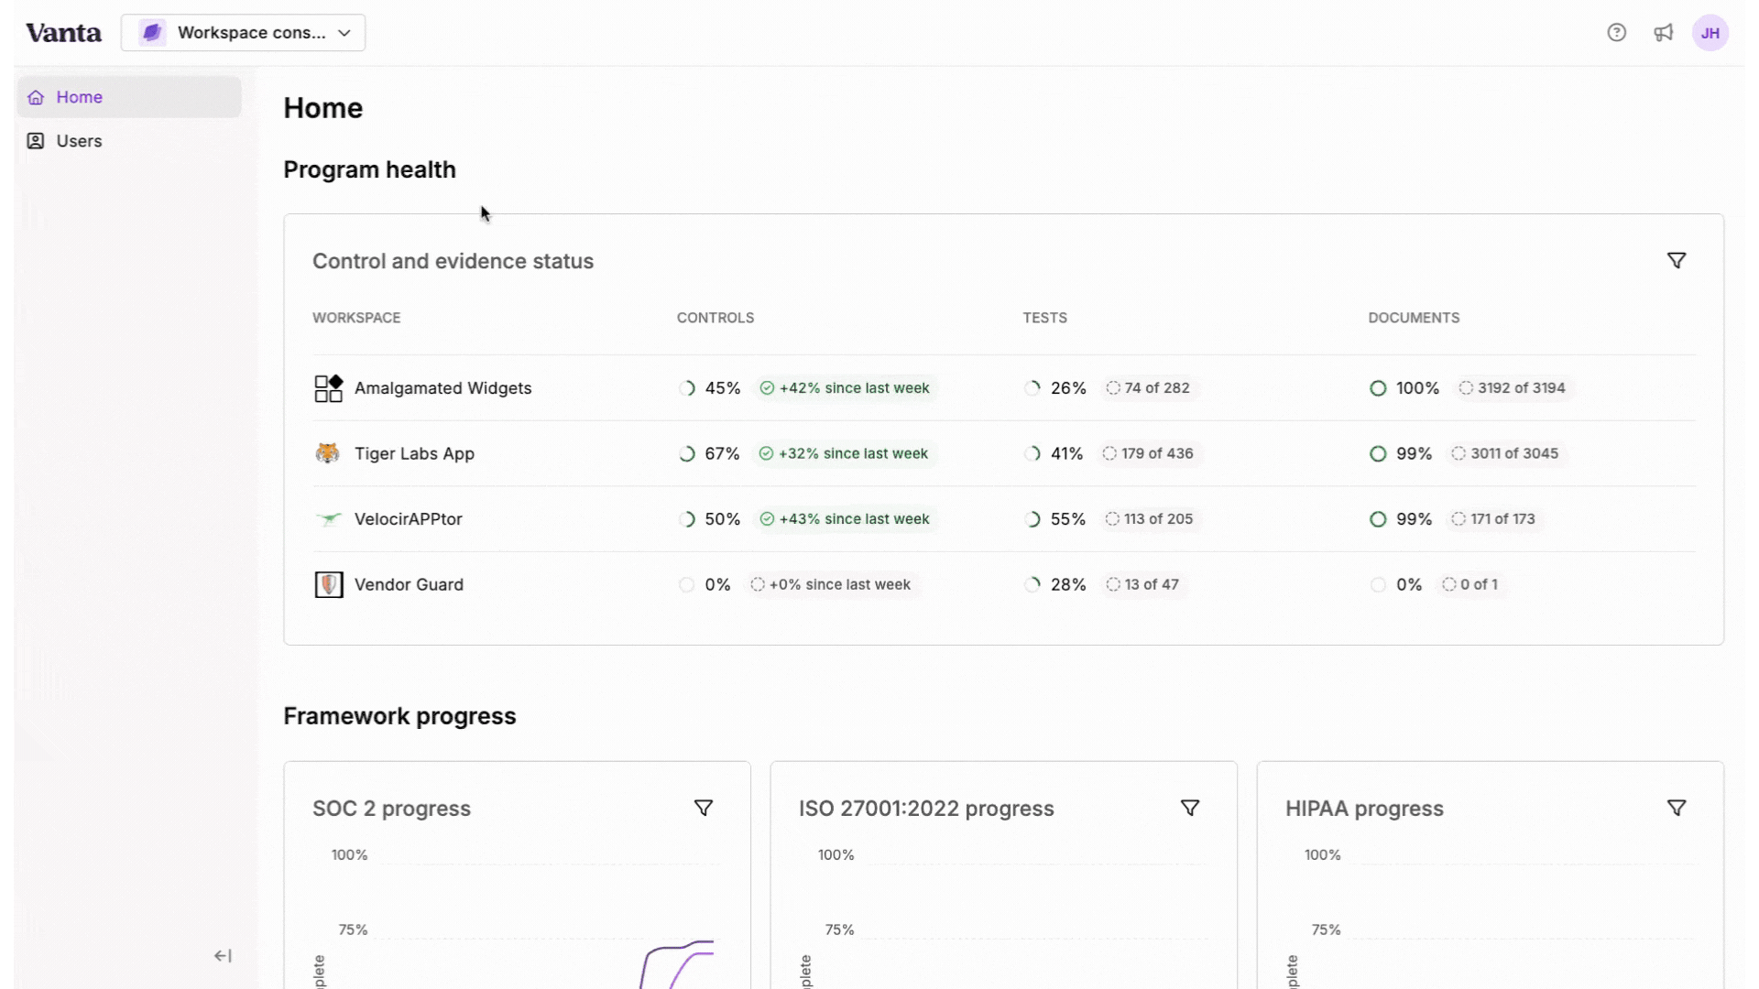Open the Vendor Guard workspace
1759x989 pixels.
pyautogui.click(x=409, y=584)
